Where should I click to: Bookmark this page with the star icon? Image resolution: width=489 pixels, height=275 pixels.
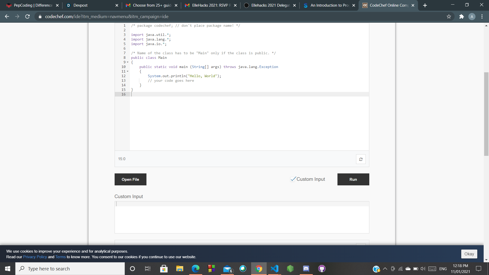pos(449,17)
